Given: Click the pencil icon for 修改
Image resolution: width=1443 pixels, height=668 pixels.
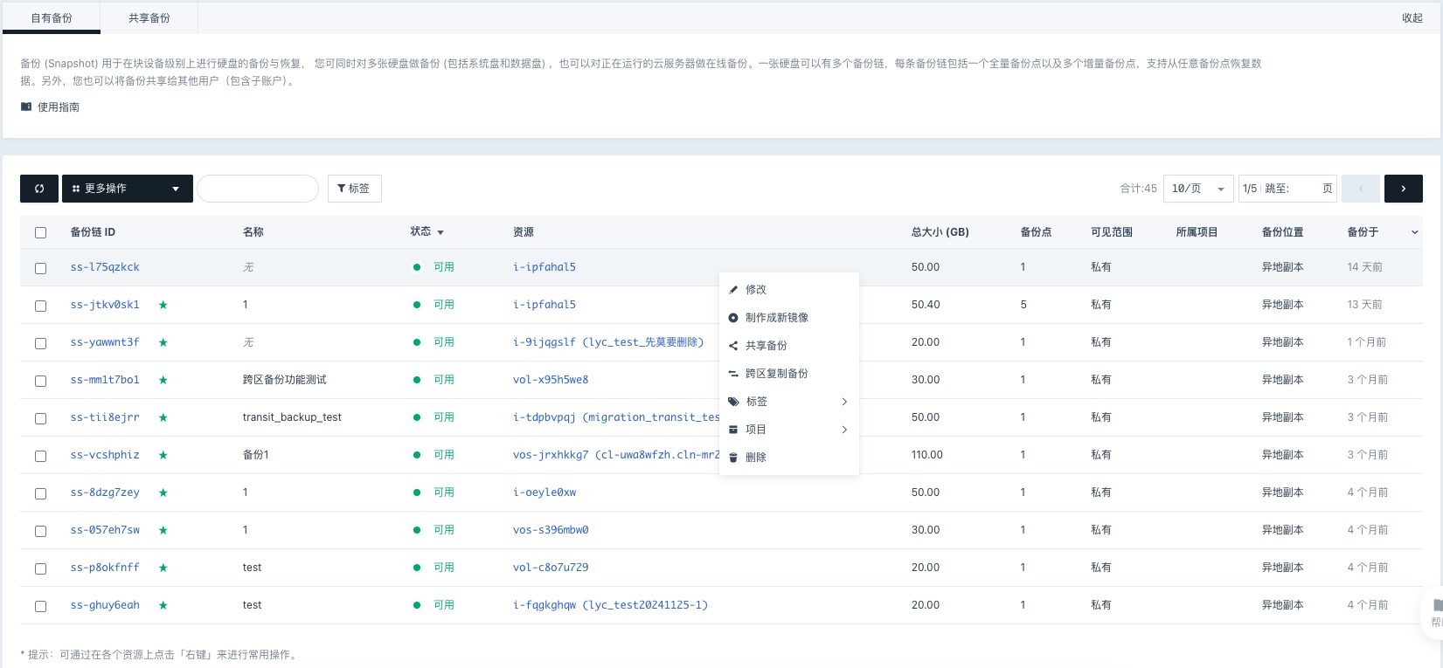Looking at the screenshot, I should tap(733, 290).
